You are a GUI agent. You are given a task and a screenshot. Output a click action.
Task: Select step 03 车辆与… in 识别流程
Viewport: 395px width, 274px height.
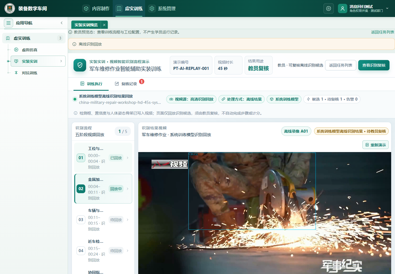103,219
